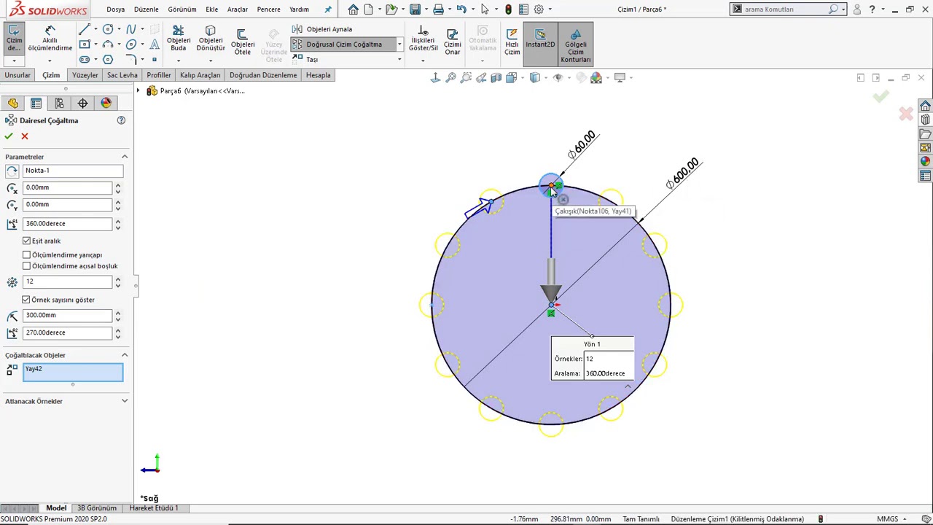
Task: Open Doğrusal Çizim Çoğaltma dropdown arrow
Action: [399, 44]
